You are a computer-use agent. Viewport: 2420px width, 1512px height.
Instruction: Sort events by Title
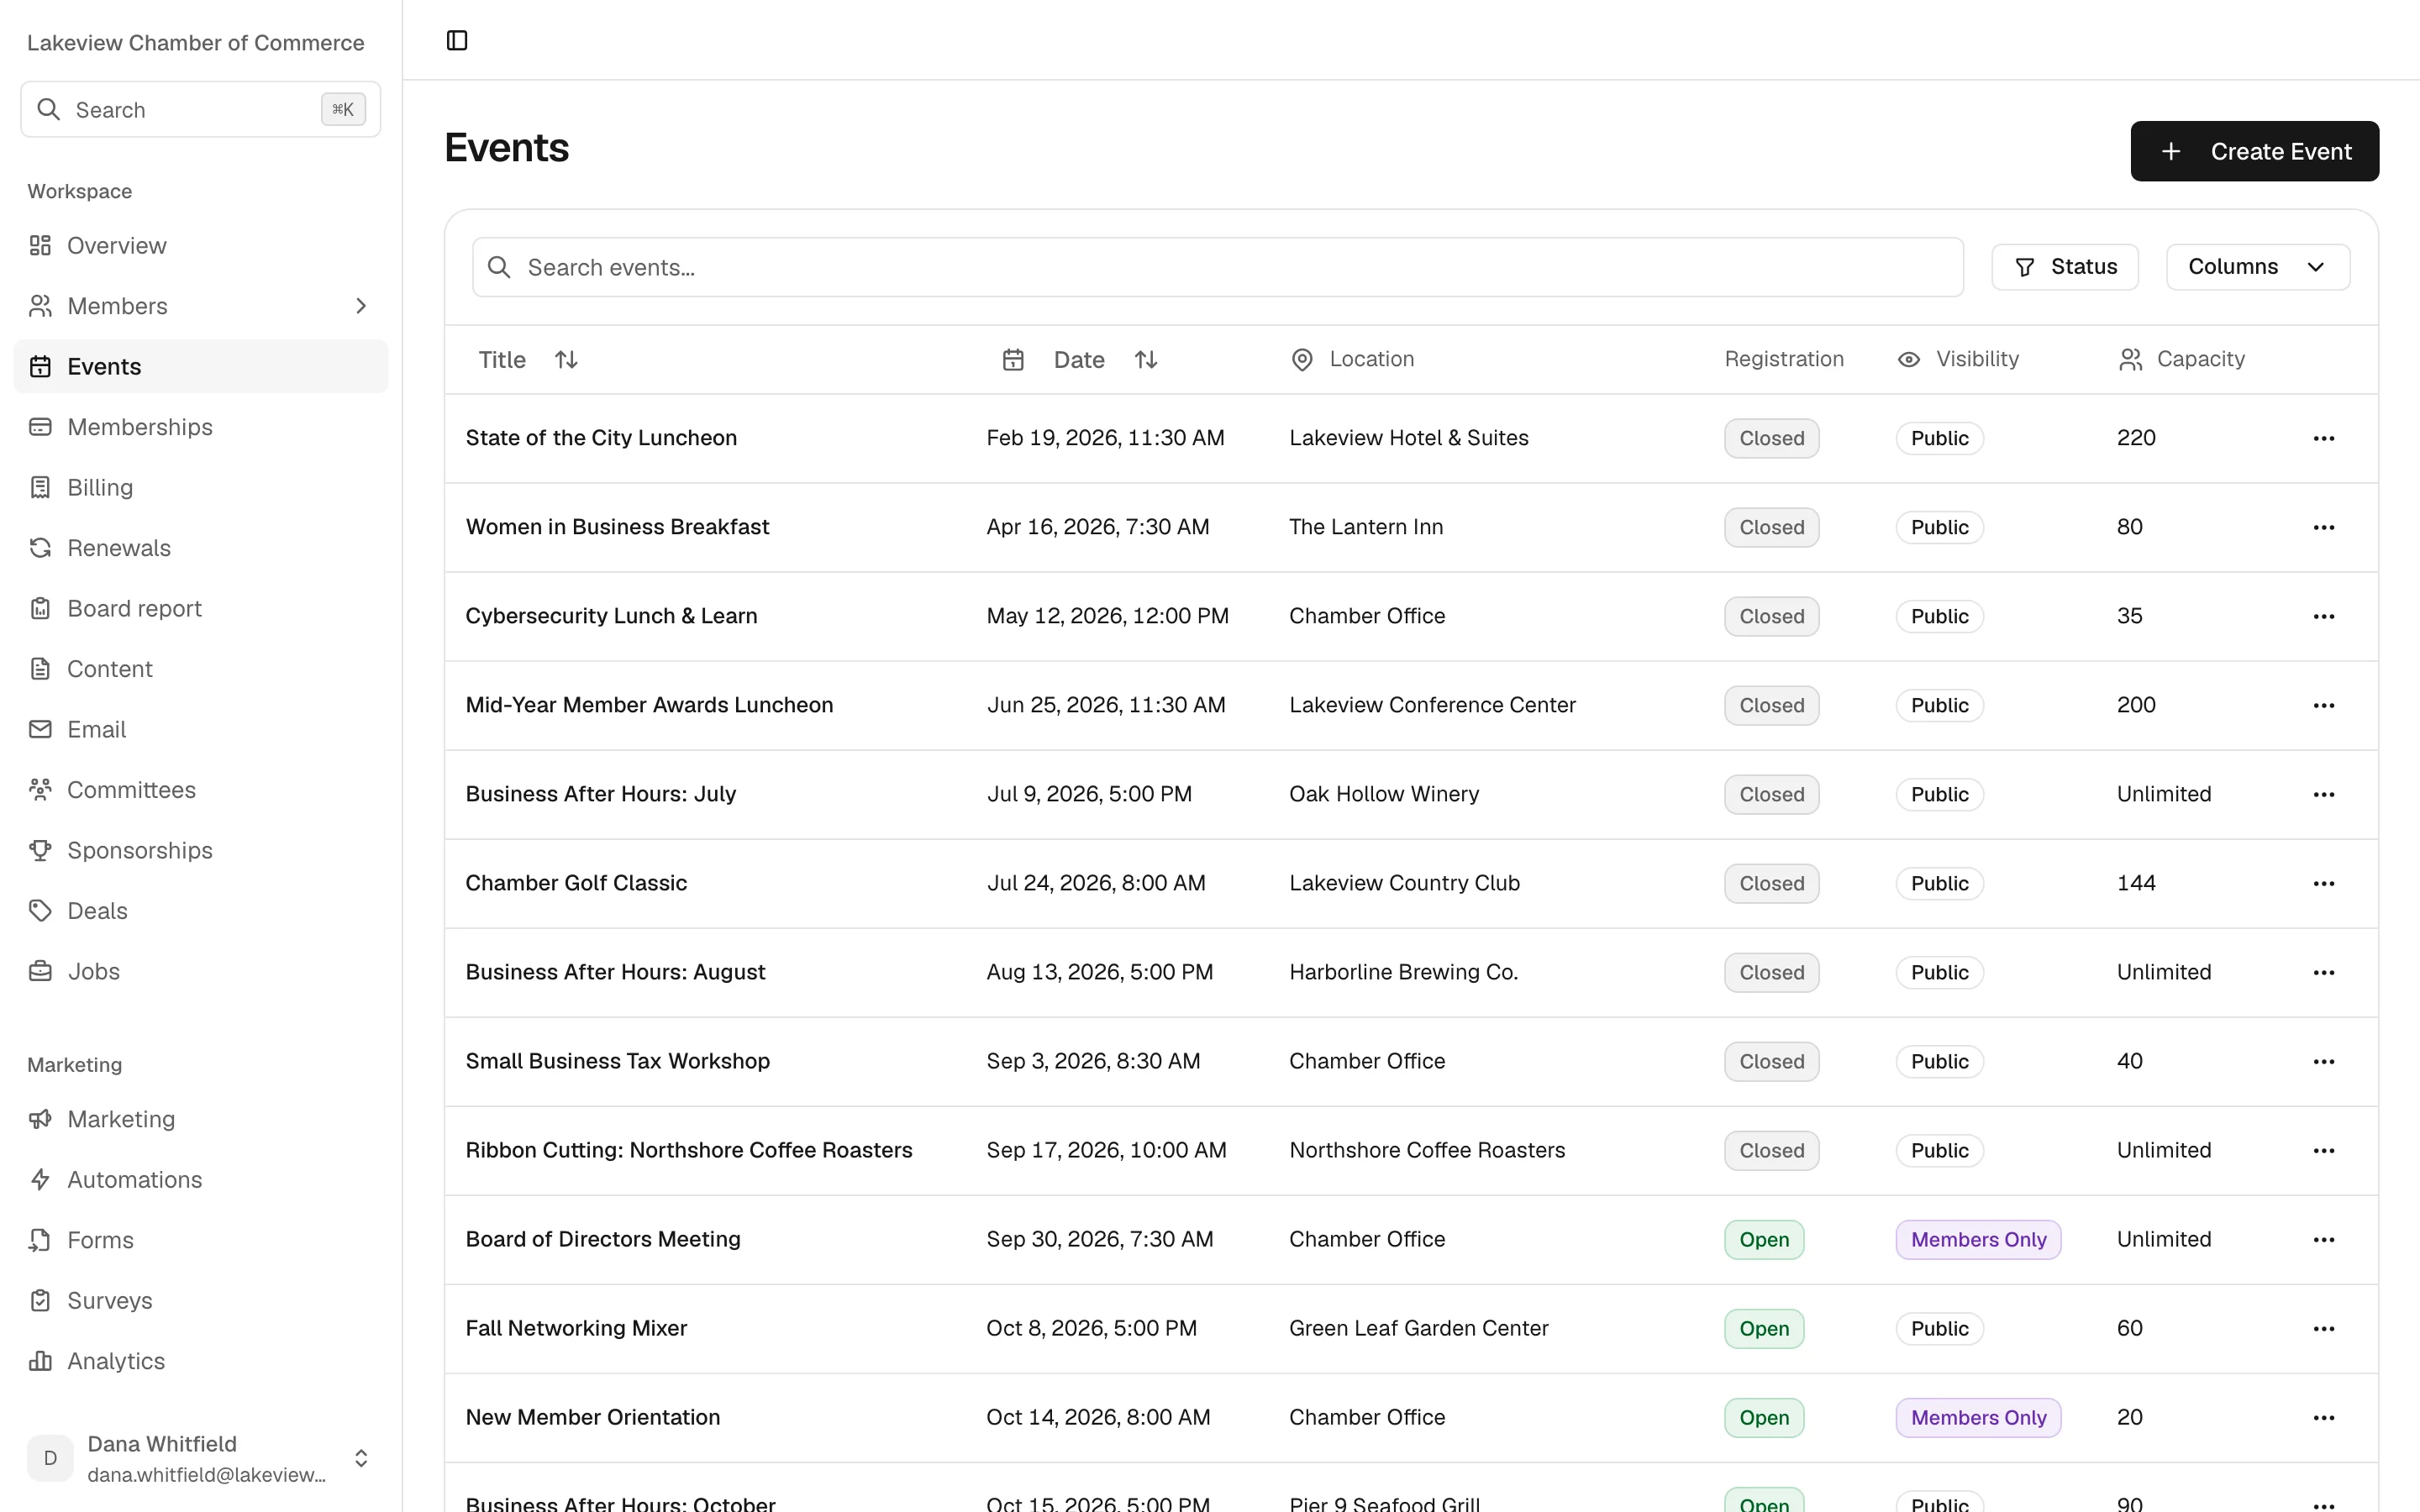point(528,359)
